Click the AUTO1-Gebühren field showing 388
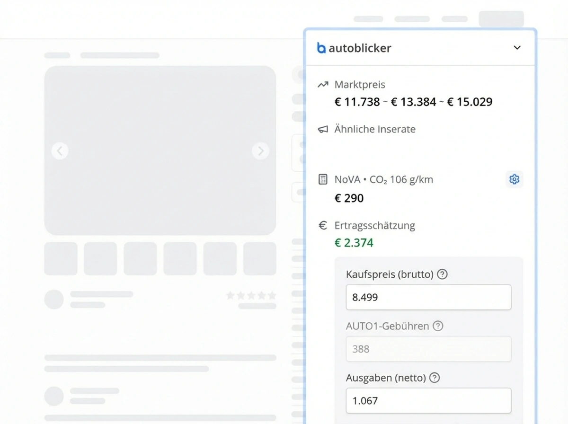 coord(428,349)
